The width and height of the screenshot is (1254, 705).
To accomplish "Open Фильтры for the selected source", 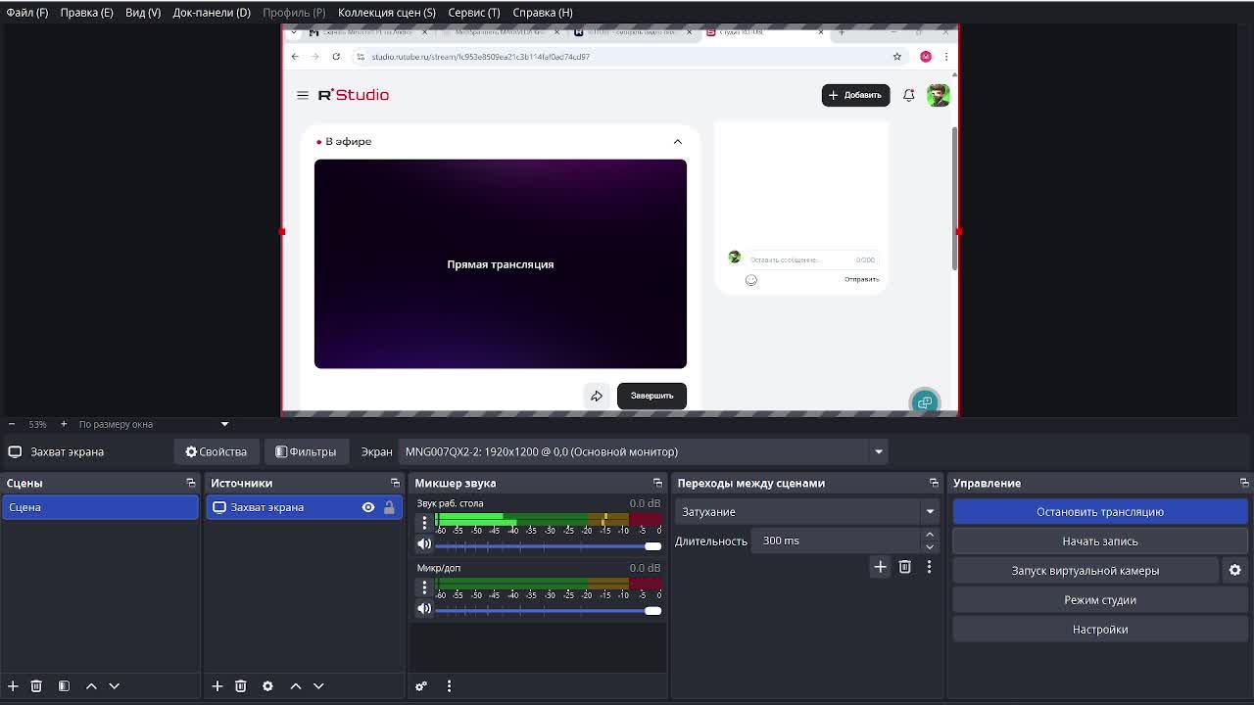I will pos(306,451).
